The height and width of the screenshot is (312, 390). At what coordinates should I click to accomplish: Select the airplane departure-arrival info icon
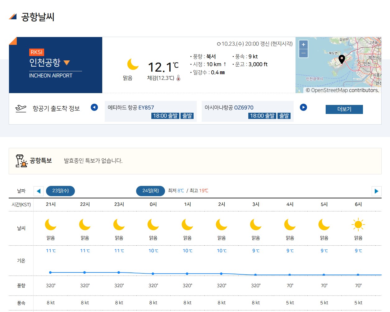pyautogui.click(x=21, y=108)
